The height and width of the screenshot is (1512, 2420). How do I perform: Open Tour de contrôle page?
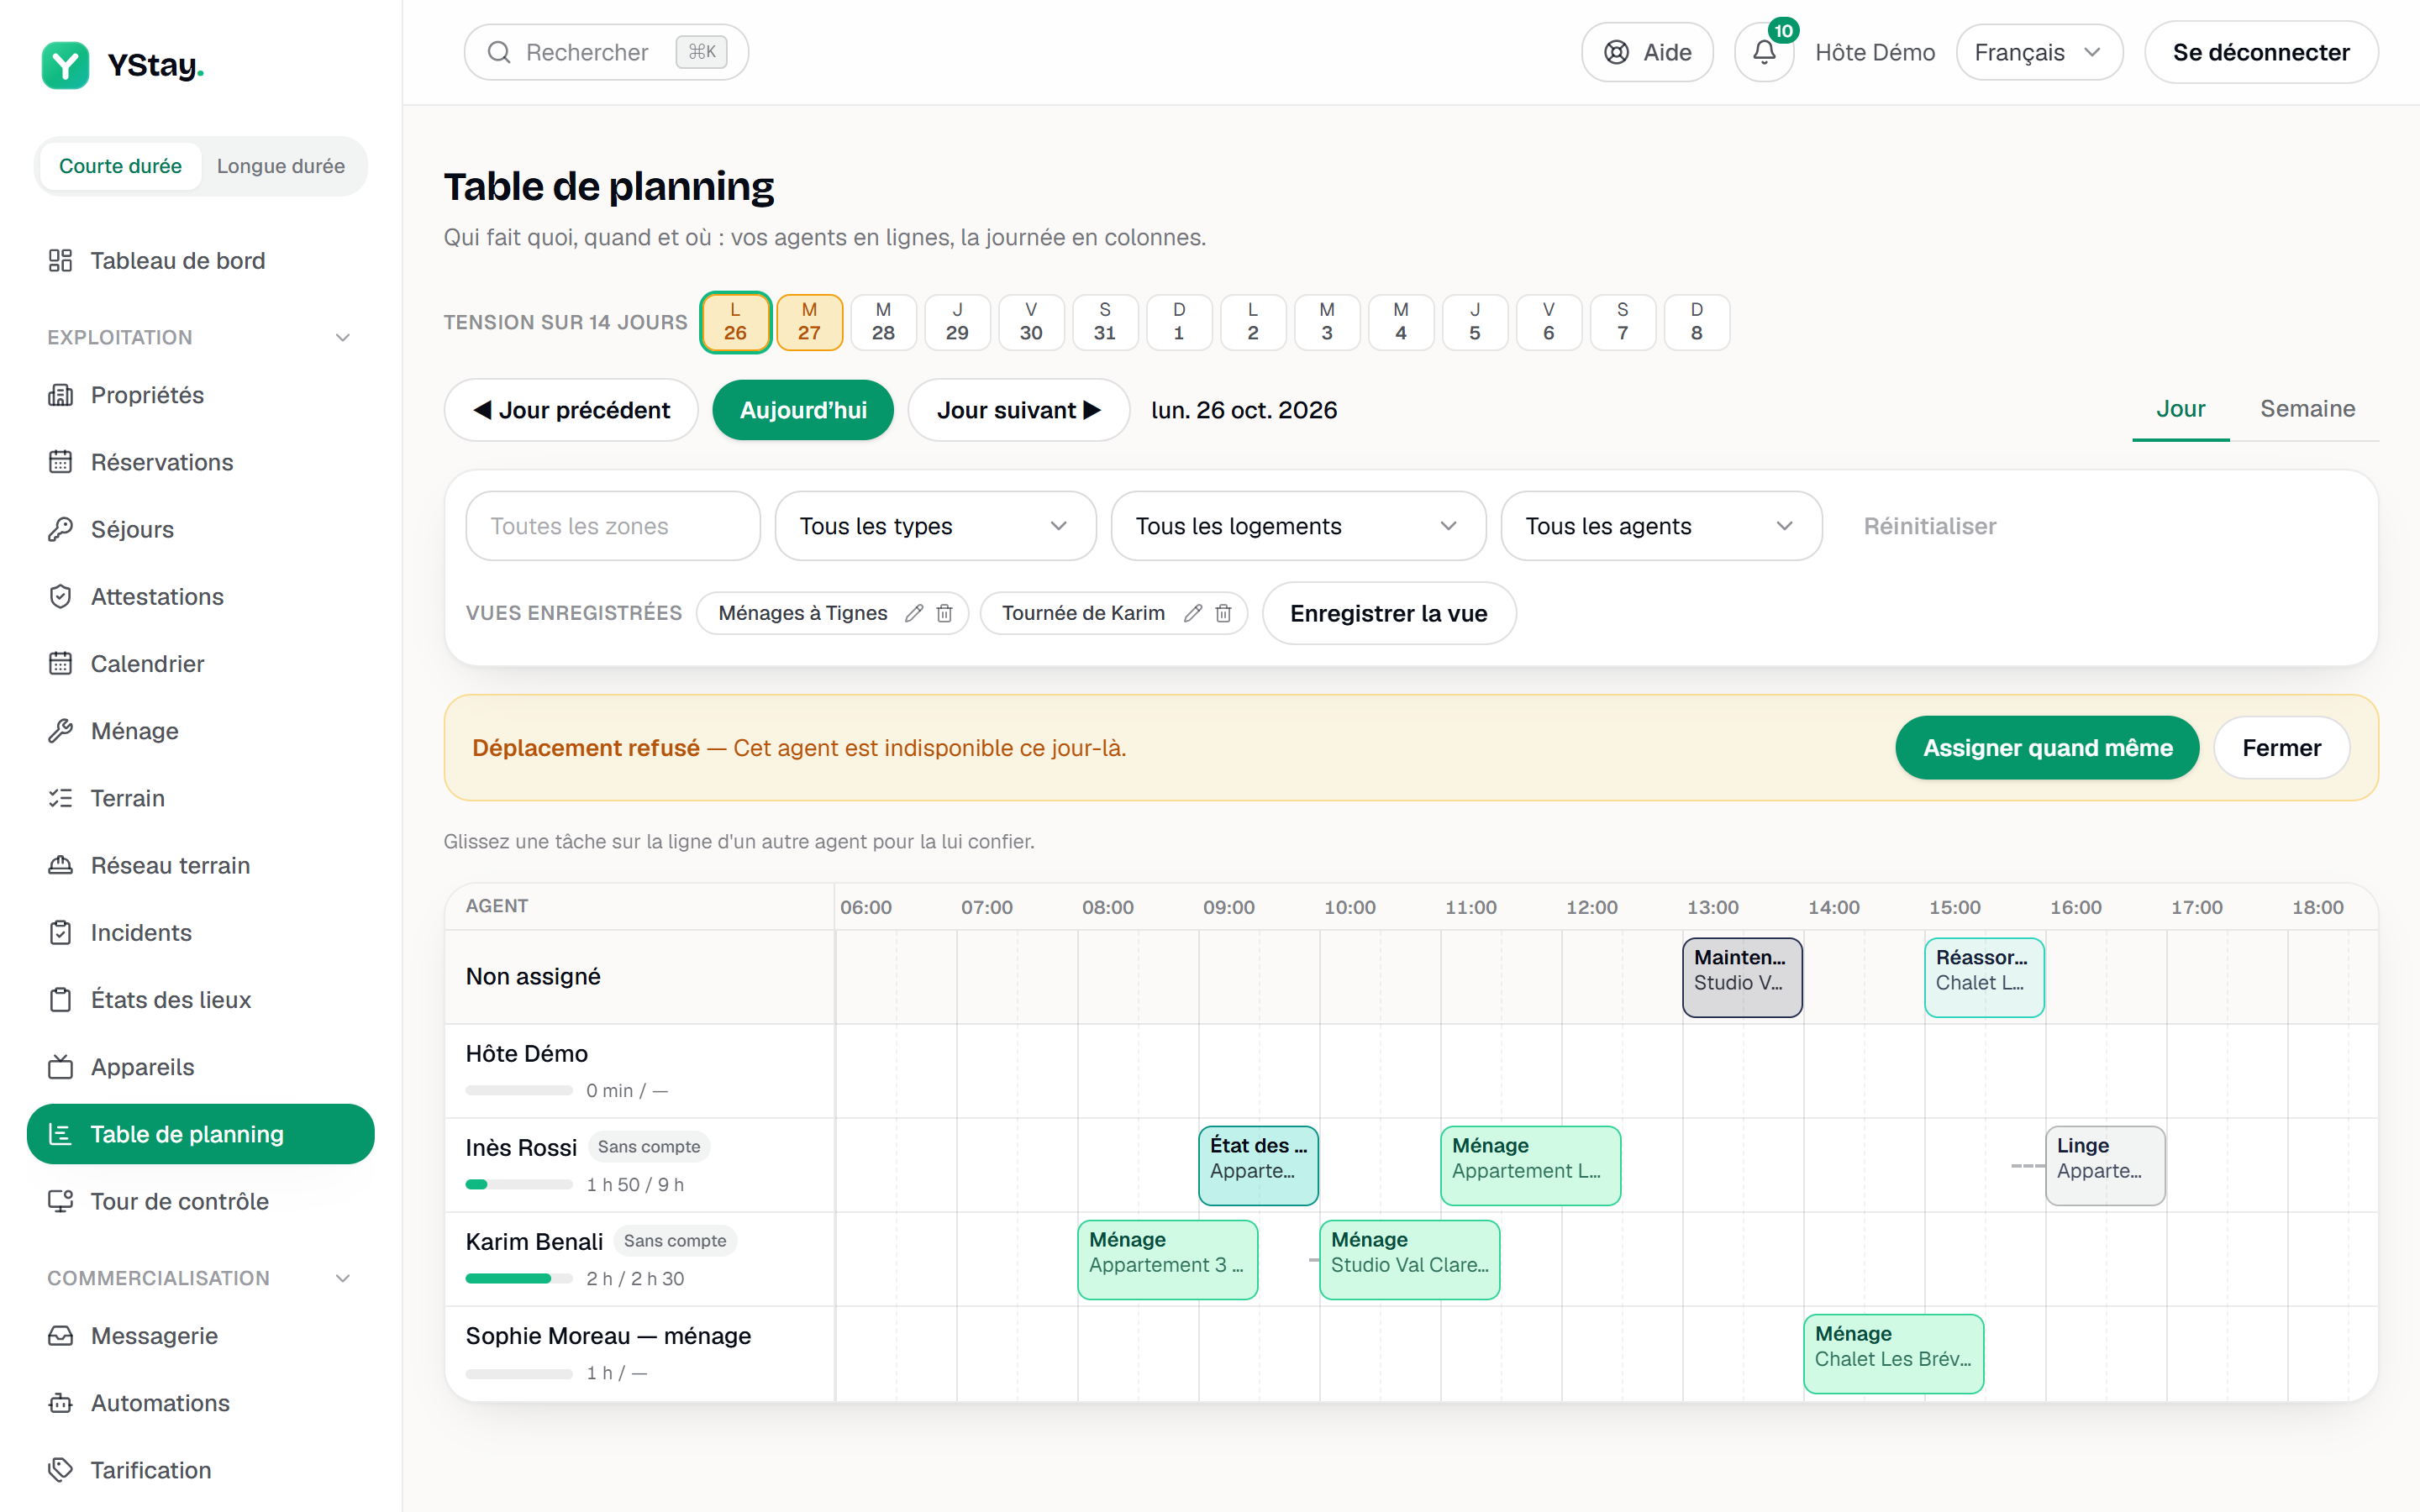point(200,1201)
